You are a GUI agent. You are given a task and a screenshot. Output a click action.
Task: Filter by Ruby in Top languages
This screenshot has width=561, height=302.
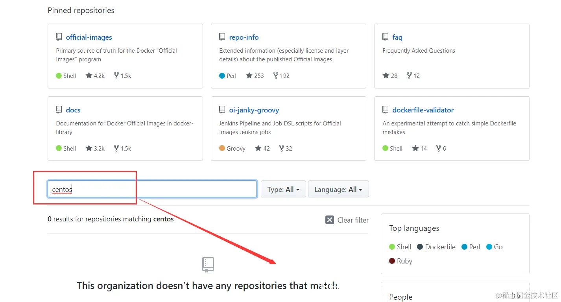point(400,261)
